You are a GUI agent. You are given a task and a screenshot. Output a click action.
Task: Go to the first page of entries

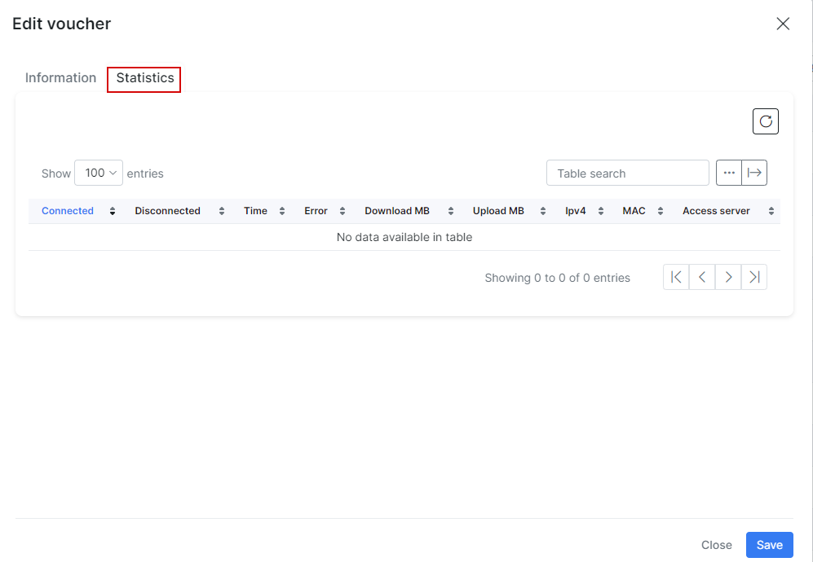tap(676, 277)
